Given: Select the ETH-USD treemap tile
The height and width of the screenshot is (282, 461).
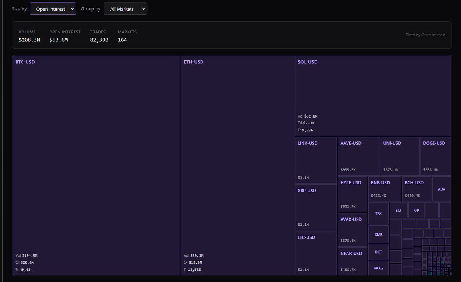Looking at the screenshot, I should 237,166.
